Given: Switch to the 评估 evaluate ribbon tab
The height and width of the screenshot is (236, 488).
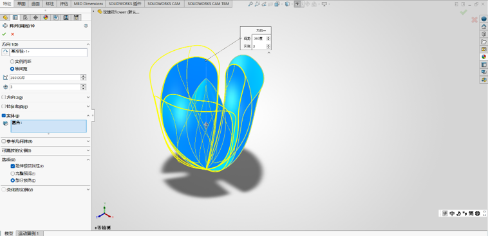Looking at the screenshot, I should [x=64, y=4].
